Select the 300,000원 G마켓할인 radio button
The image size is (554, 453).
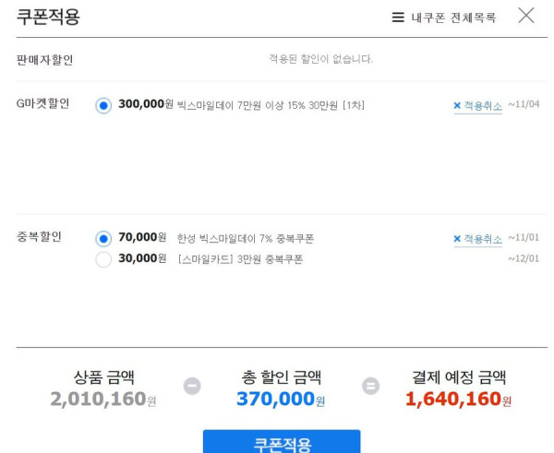tap(103, 105)
